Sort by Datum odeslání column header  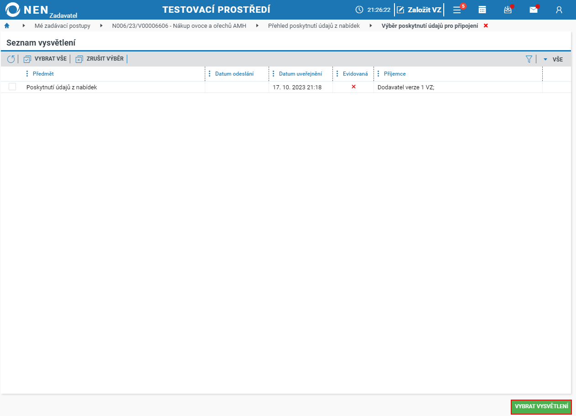point(234,74)
